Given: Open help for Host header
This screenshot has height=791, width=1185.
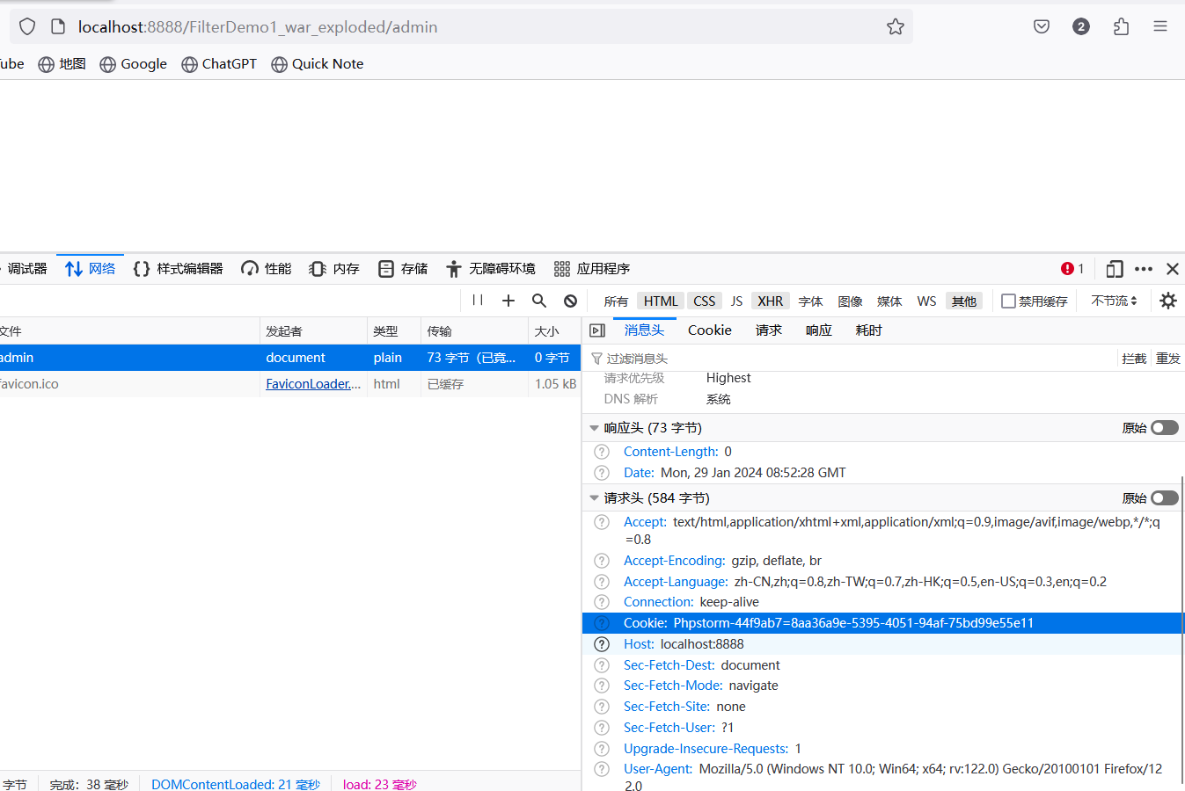Looking at the screenshot, I should point(602,644).
